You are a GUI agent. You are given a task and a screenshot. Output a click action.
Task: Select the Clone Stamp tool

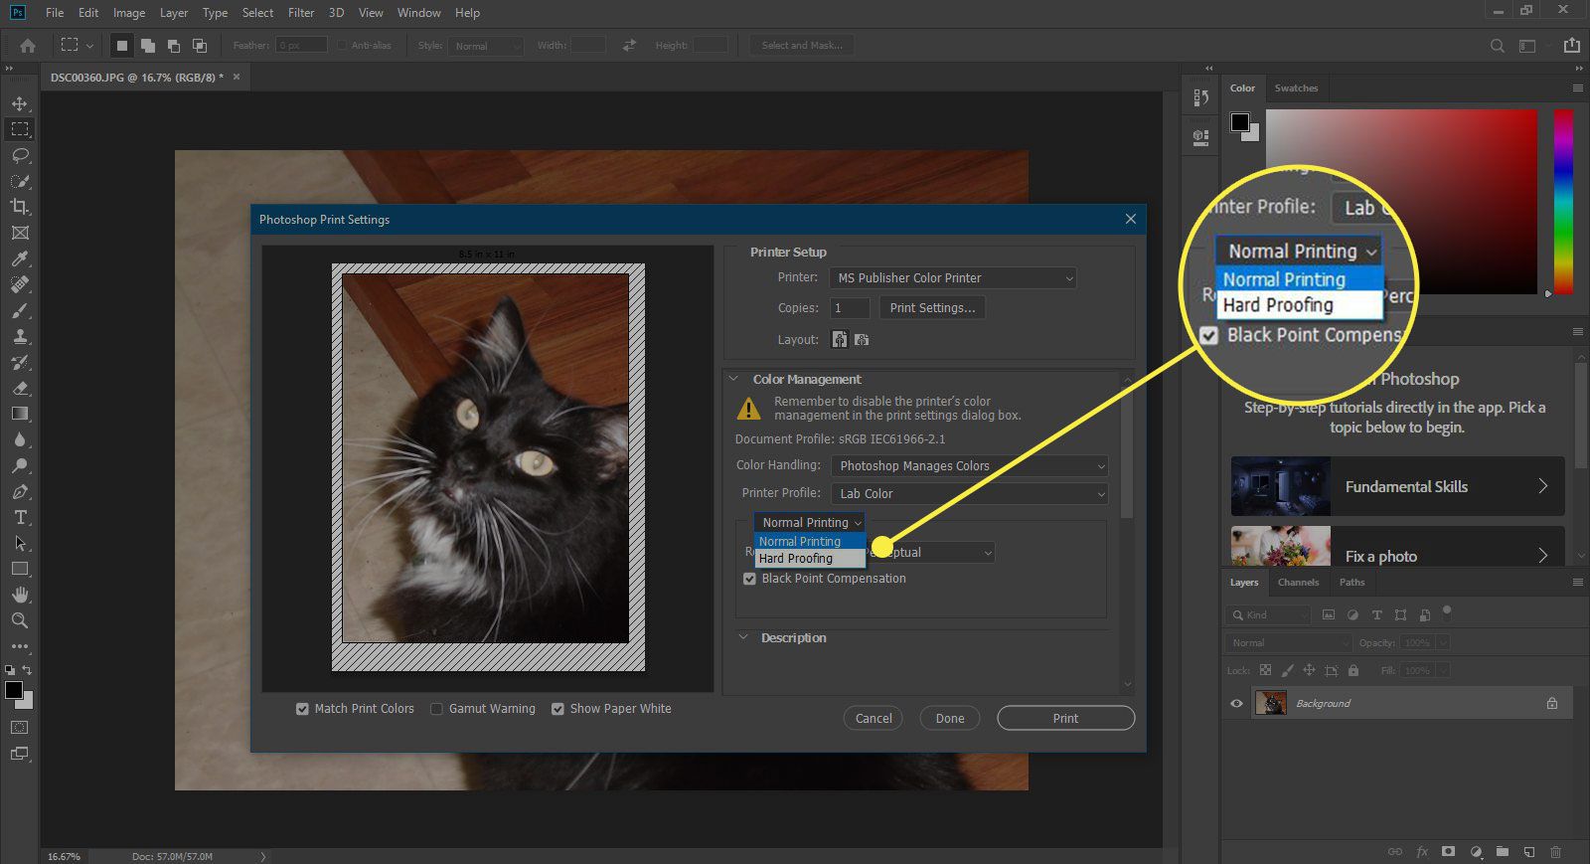point(19,336)
